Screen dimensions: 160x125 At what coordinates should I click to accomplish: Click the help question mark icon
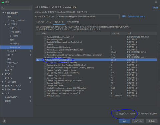point(4,121)
